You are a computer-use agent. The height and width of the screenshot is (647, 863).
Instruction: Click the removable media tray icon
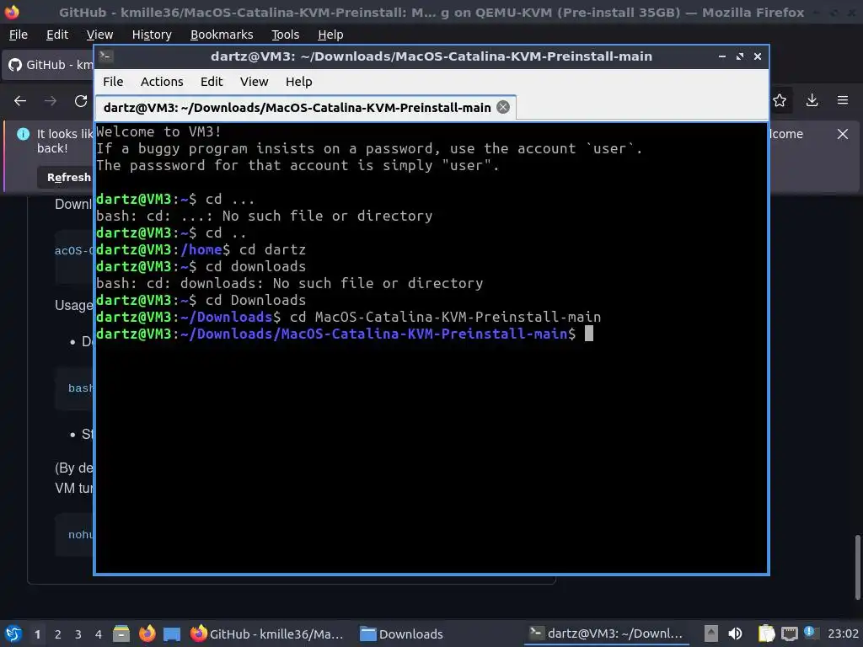[710, 634]
